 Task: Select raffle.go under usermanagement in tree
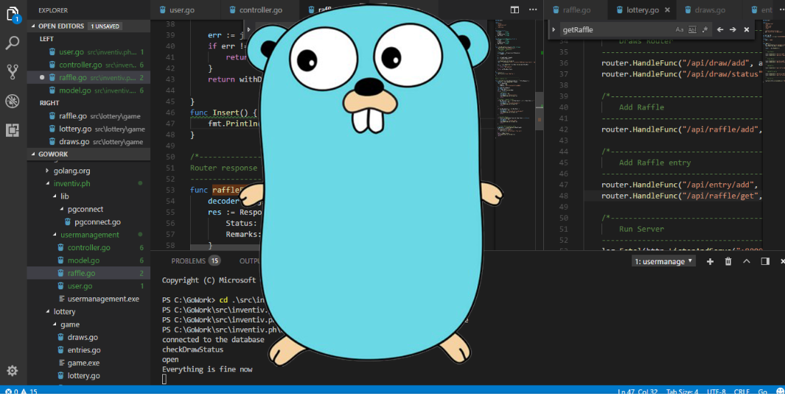point(88,273)
